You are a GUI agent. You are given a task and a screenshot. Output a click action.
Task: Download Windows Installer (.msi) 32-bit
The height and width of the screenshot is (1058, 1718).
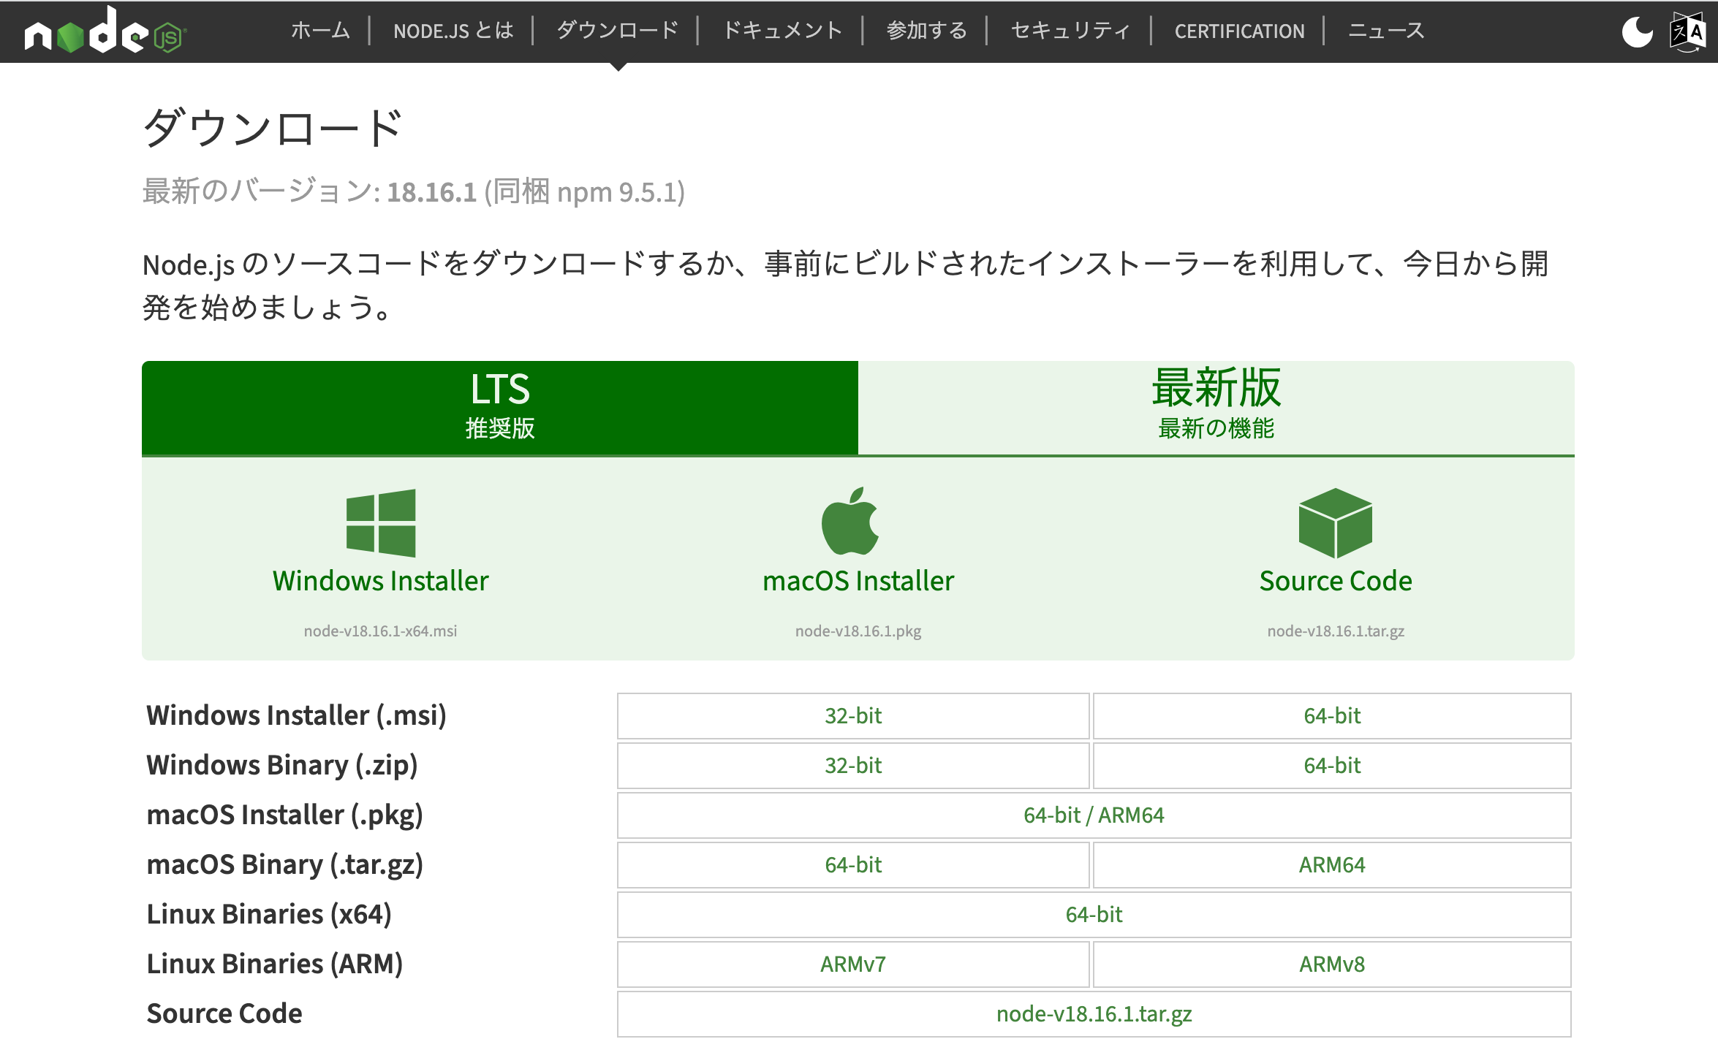[853, 716]
